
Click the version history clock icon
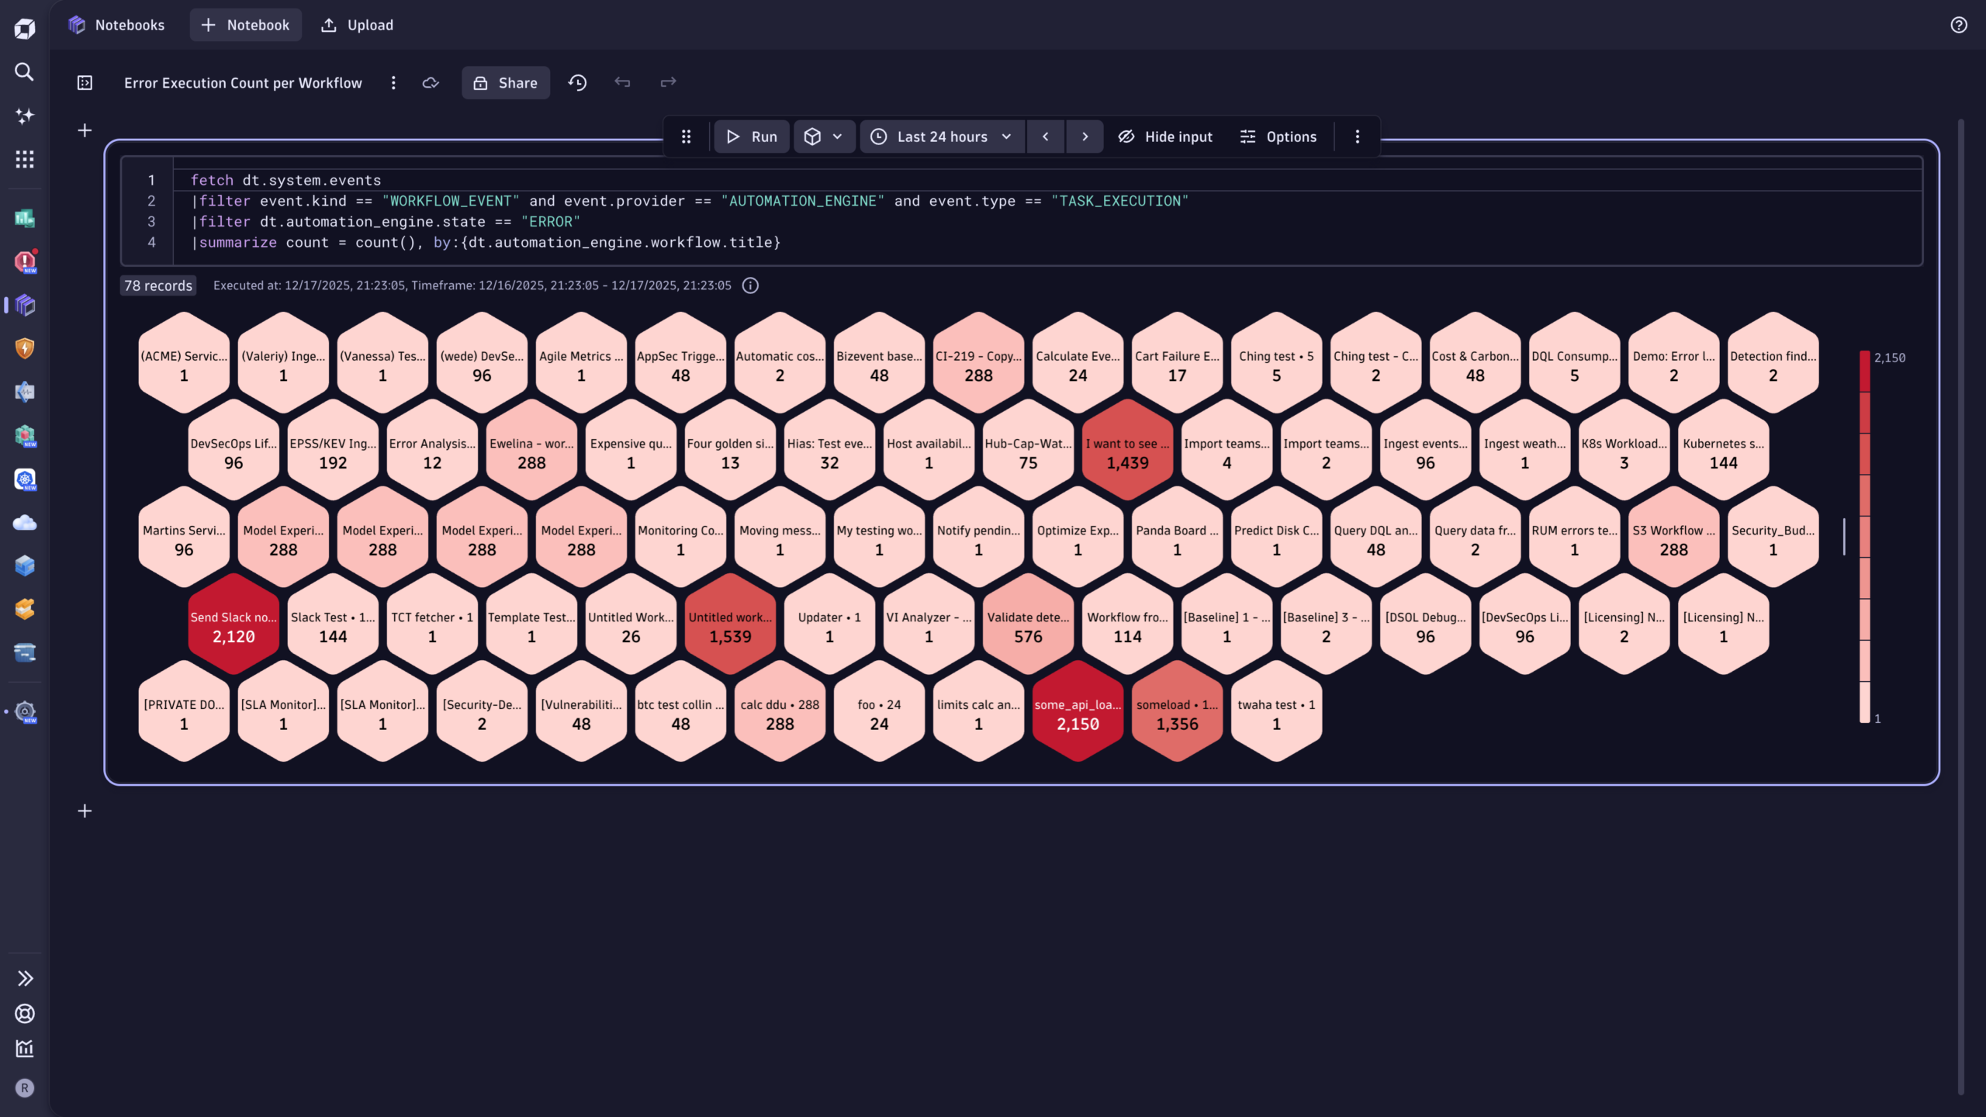tap(577, 82)
